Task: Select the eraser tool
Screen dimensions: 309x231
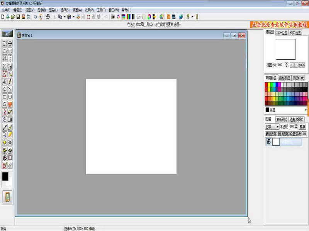Action: coord(10,112)
